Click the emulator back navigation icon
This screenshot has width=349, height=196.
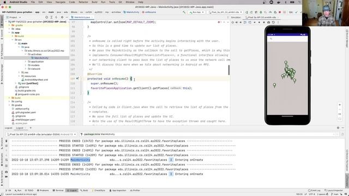click(255, 22)
